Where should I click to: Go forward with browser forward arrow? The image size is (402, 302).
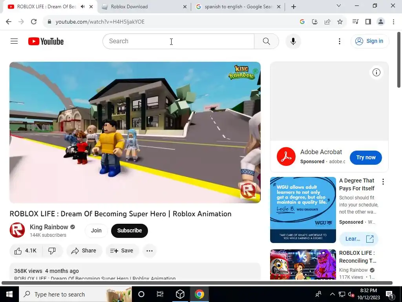pos(21,22)
